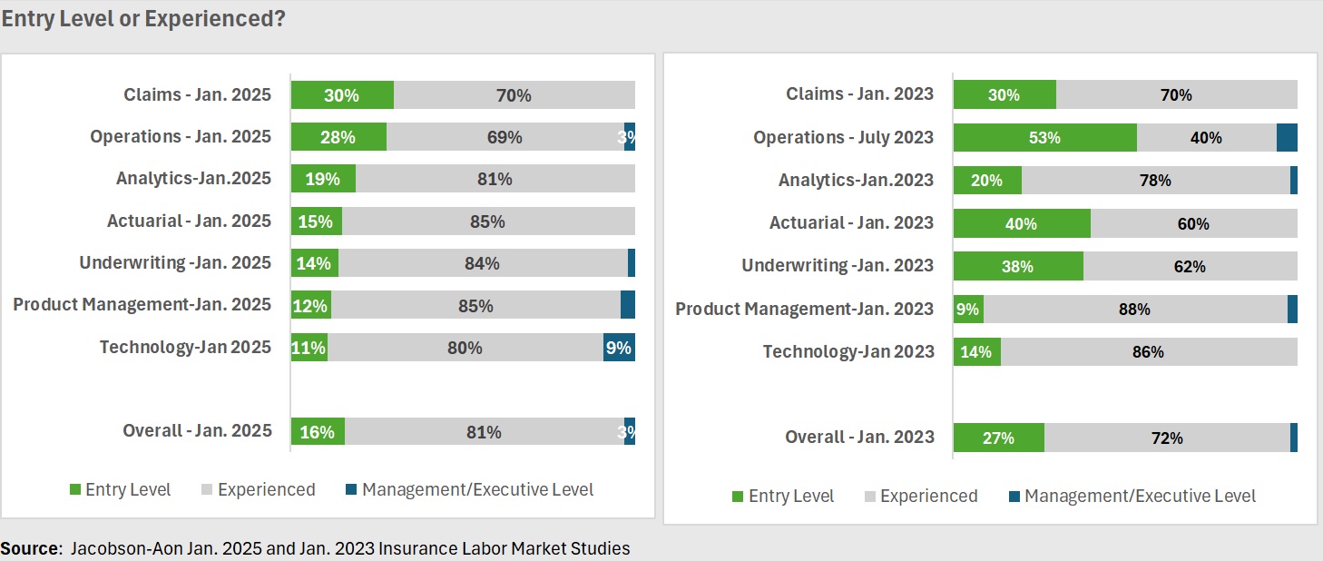Viewport: 1323px width, 561px height.
Task: Click the 28% entry-level bar for Operations - Jan. 2025
Action: coord(338,136)
